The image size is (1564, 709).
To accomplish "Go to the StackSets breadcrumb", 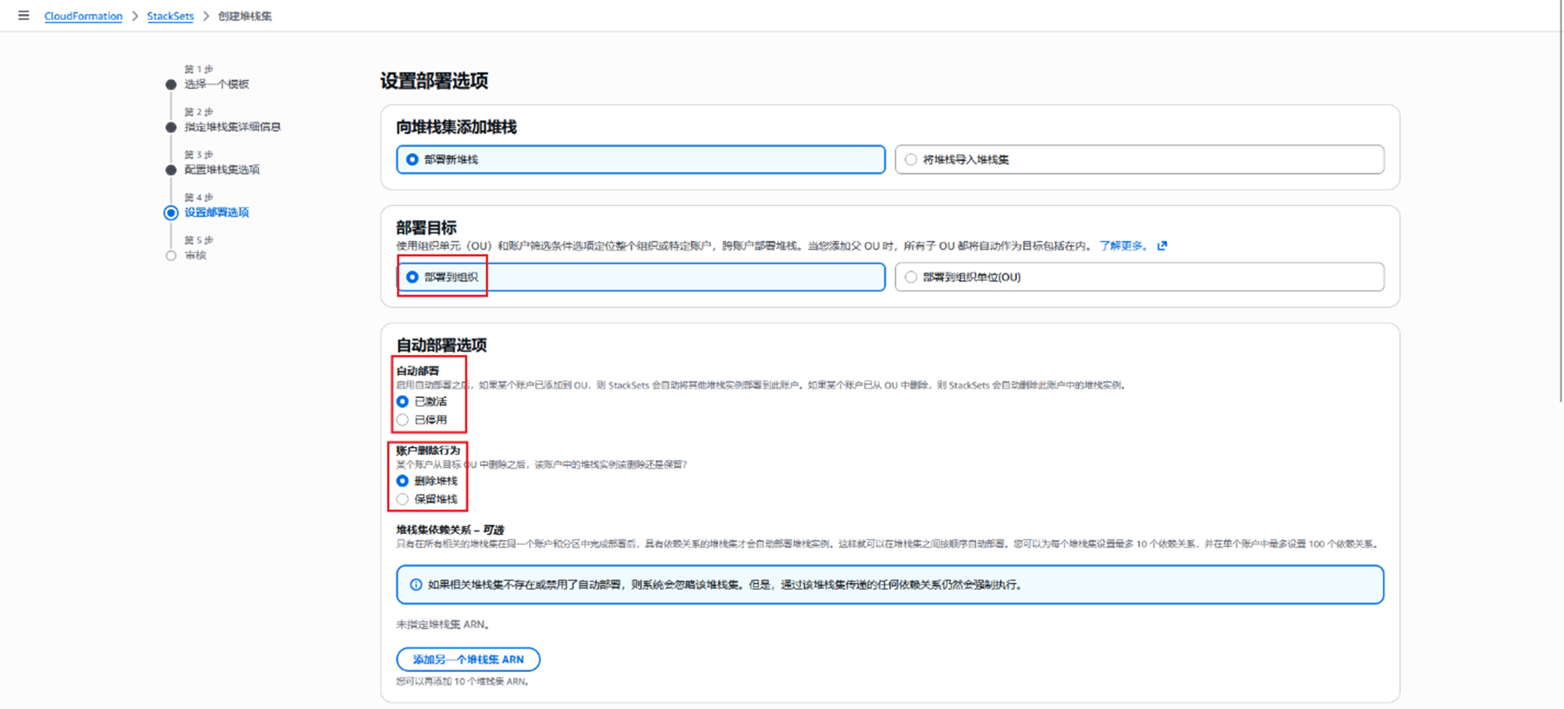I will (170, 16).
